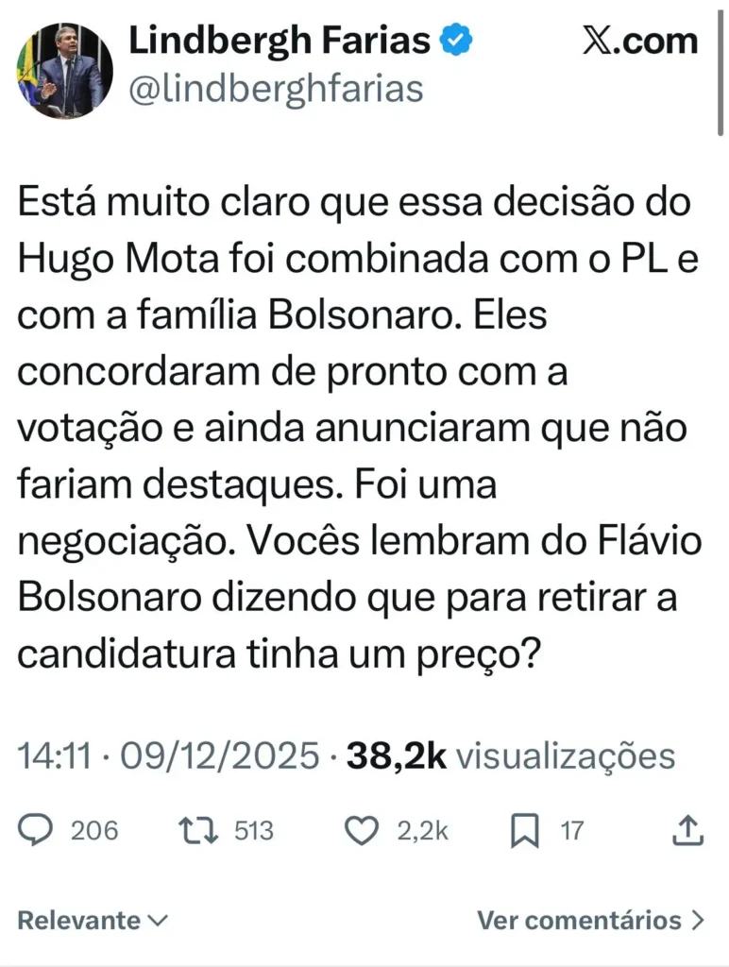Viewport: 729px width, 967px height.
Task: Open the reply icon to comment
Action: pyautogui.click(x=36, y=830)
